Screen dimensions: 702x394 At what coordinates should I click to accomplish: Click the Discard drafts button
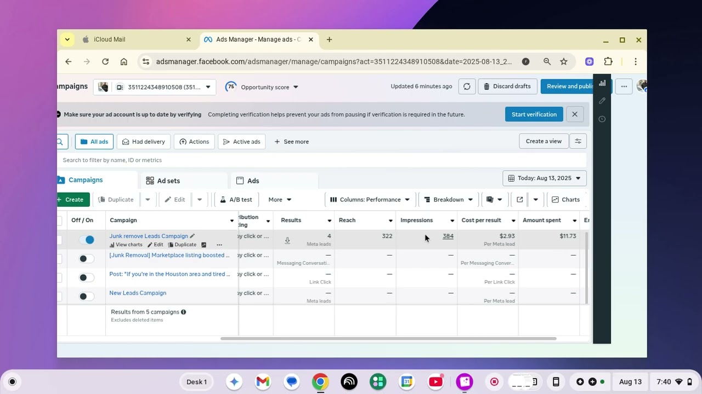[x=507, y=86]
